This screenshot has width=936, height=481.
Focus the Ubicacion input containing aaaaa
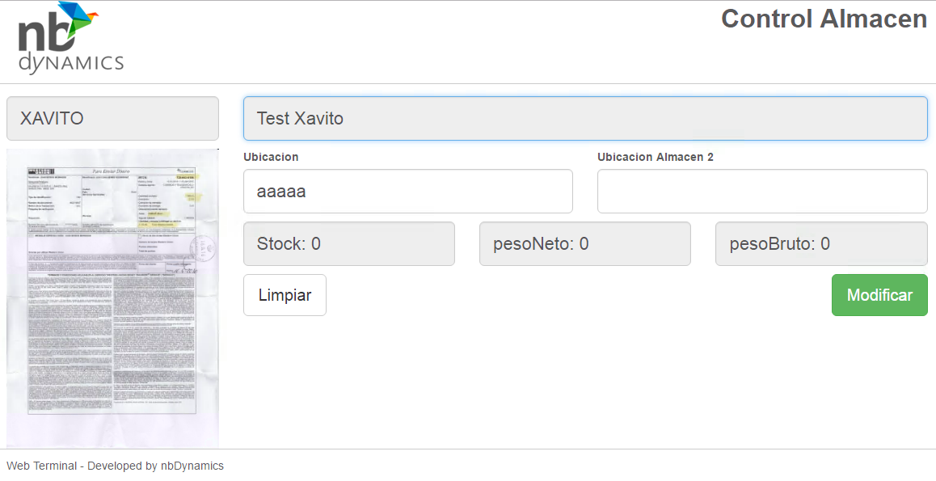[407, 192]
